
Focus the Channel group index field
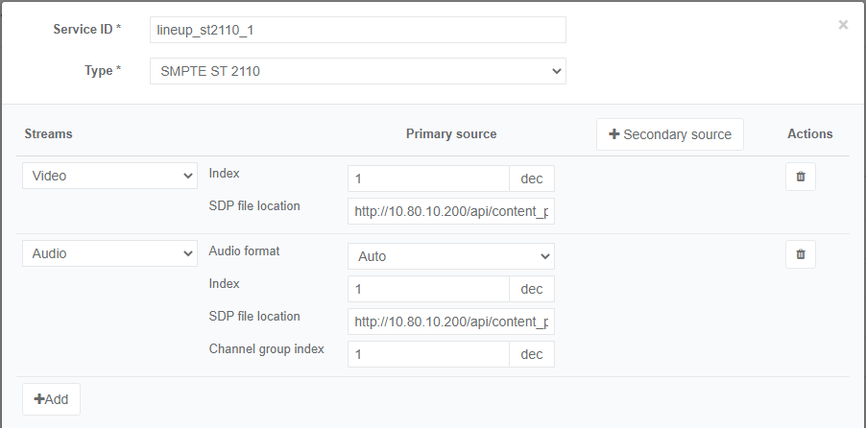428,354
